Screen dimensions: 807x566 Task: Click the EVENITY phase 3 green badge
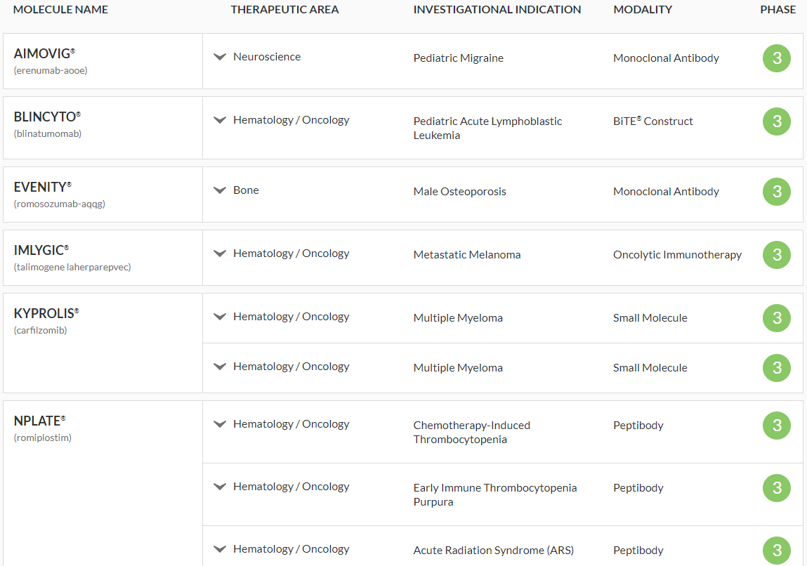point(777,192)
